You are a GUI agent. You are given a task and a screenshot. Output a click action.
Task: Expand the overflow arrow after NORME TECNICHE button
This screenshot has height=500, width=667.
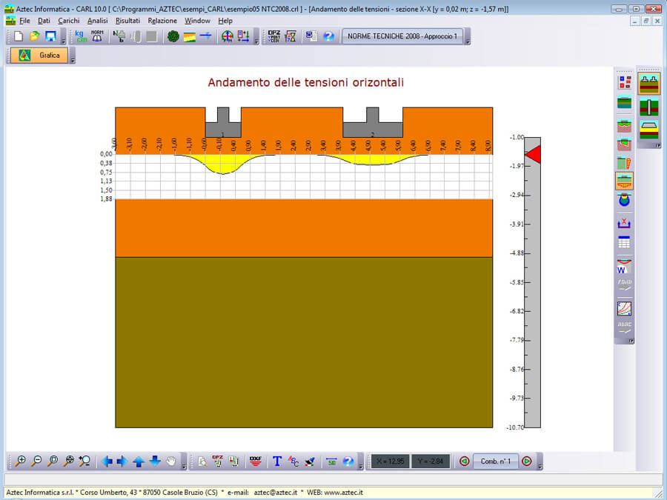(x=468, y=41)
